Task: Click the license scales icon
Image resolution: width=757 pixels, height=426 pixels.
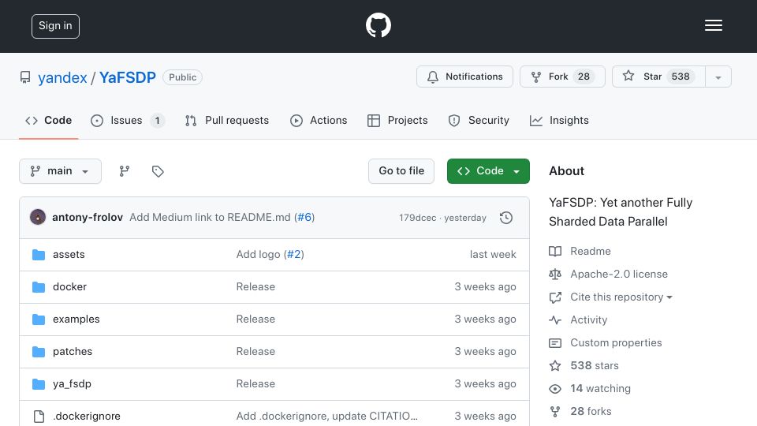Action: (x=555, y=275)
